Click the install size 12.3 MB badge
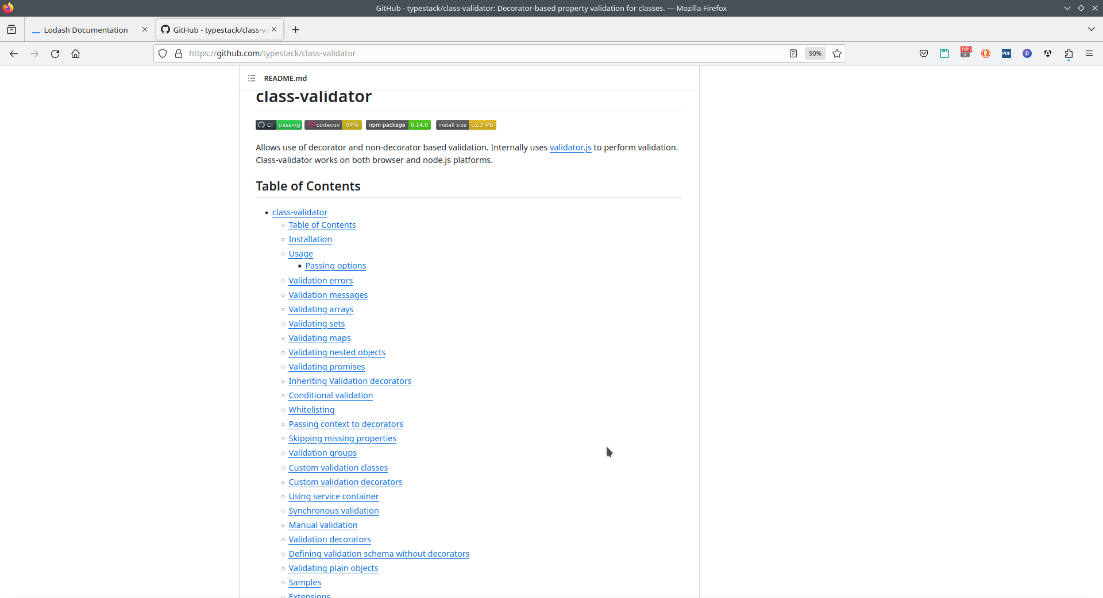This screenshot has width=1103, height=598. coord(466,125)
